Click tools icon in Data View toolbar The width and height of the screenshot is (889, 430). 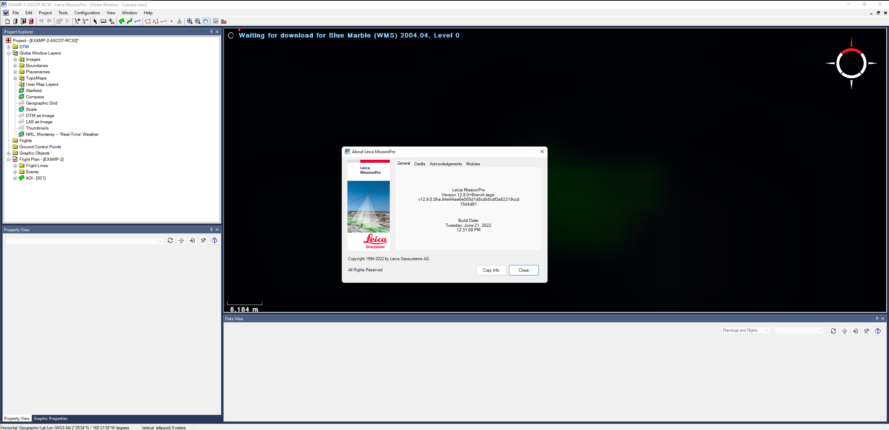pyautogui.click(x=867, y=331)
